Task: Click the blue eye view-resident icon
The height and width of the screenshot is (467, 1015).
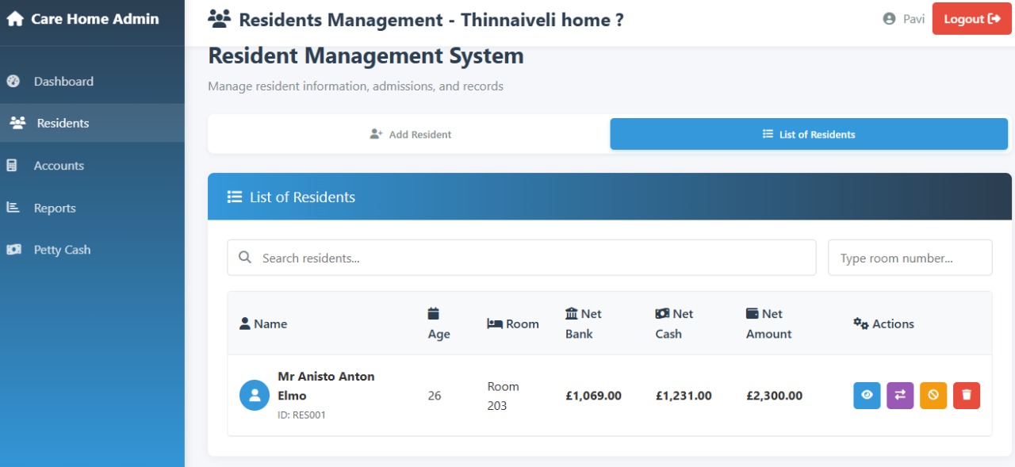Action: 867,396
